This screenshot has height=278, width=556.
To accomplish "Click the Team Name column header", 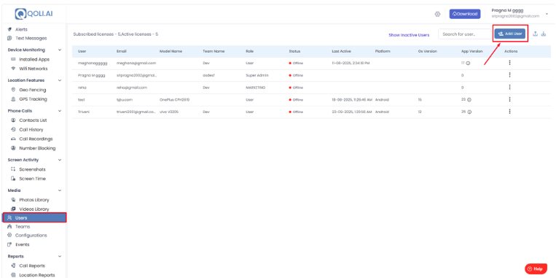I will point(214,52).
